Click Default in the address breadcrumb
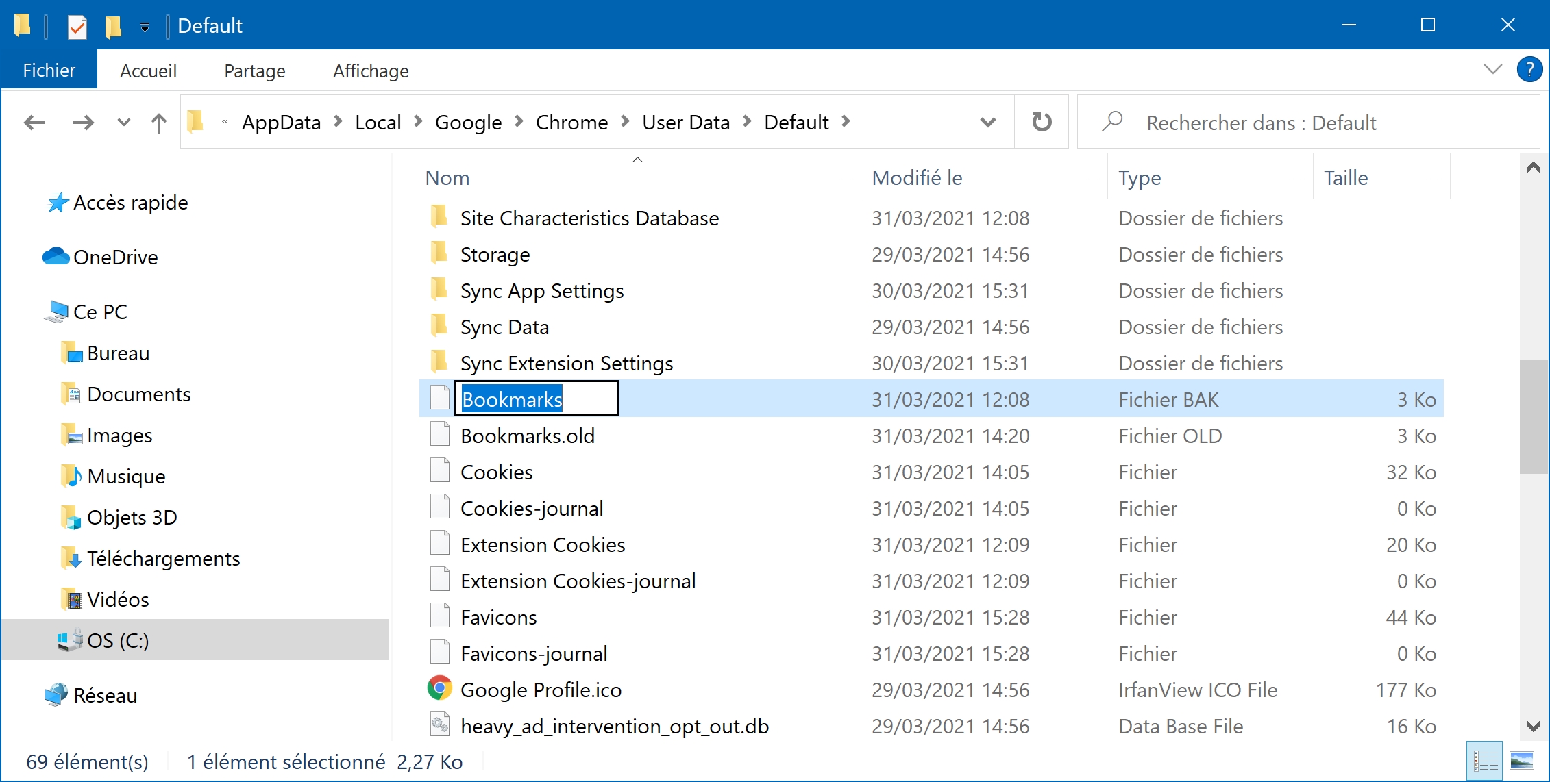 tap(796, 123)
